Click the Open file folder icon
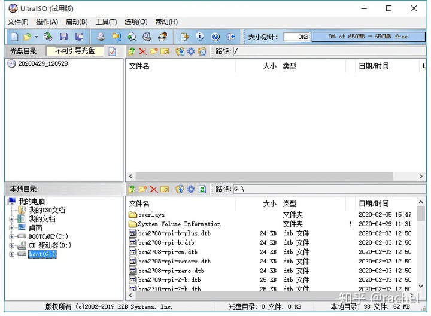431x316 pixels. coord(27,37)
